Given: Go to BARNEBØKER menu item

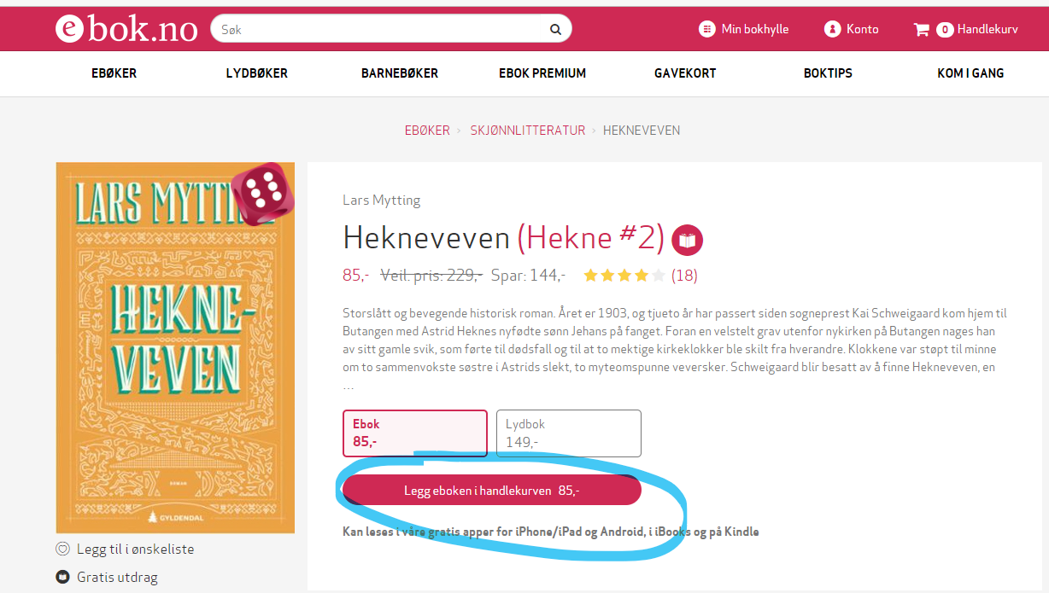Looking at the screenshot, I should pyautogui.click(x=400, y=73).
